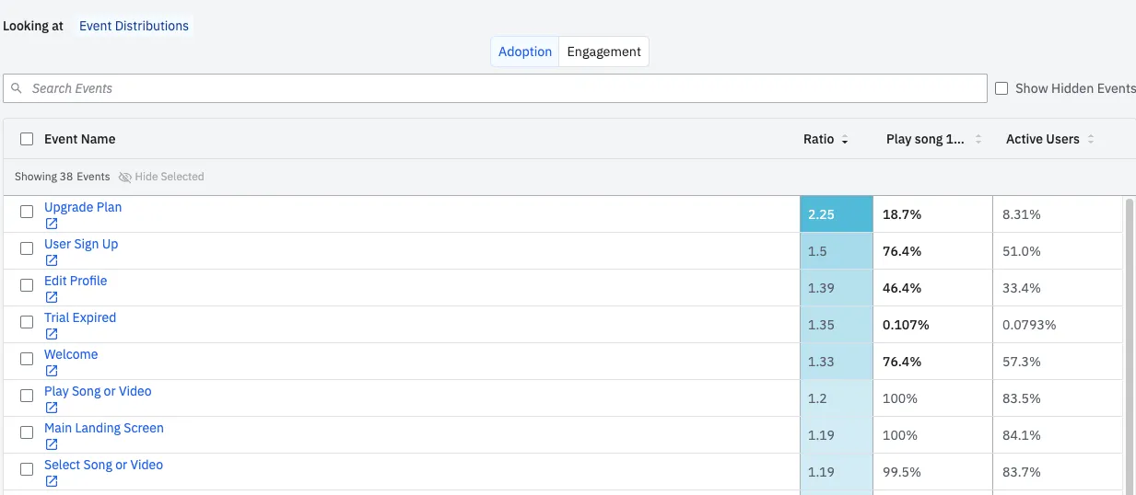1136x495 pixels.
Task: Click the search magnifier icon
Action: 18,88
